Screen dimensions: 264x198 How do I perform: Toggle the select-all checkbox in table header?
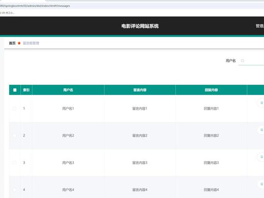coord(15,90)
